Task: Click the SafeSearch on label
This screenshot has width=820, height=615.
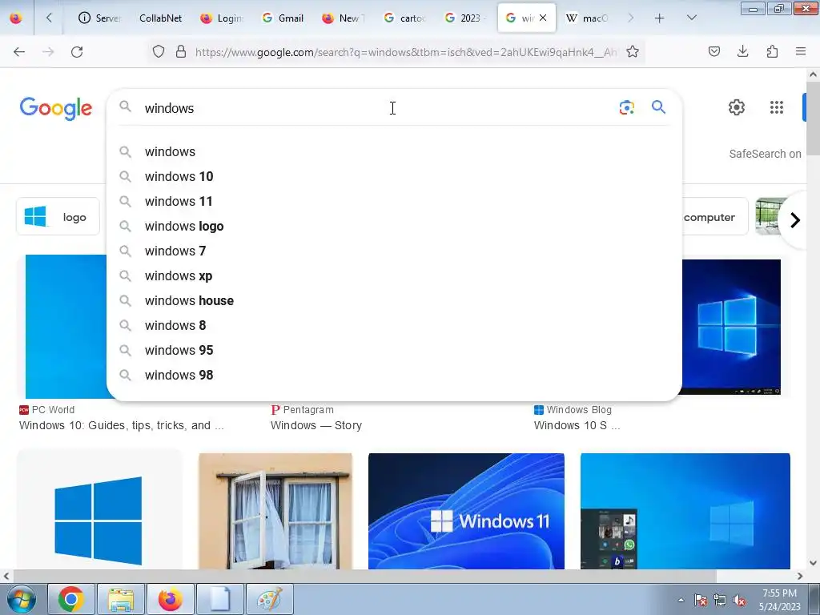Action: click(765, 154)
